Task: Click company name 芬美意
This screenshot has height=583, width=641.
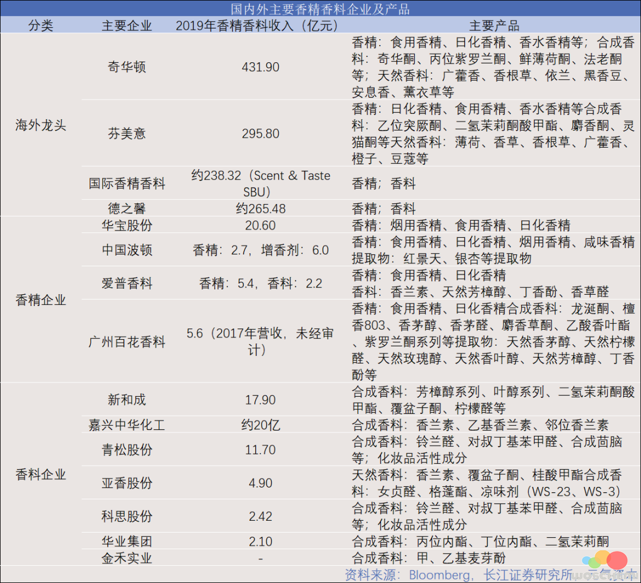Action: (x=127, y=133)
